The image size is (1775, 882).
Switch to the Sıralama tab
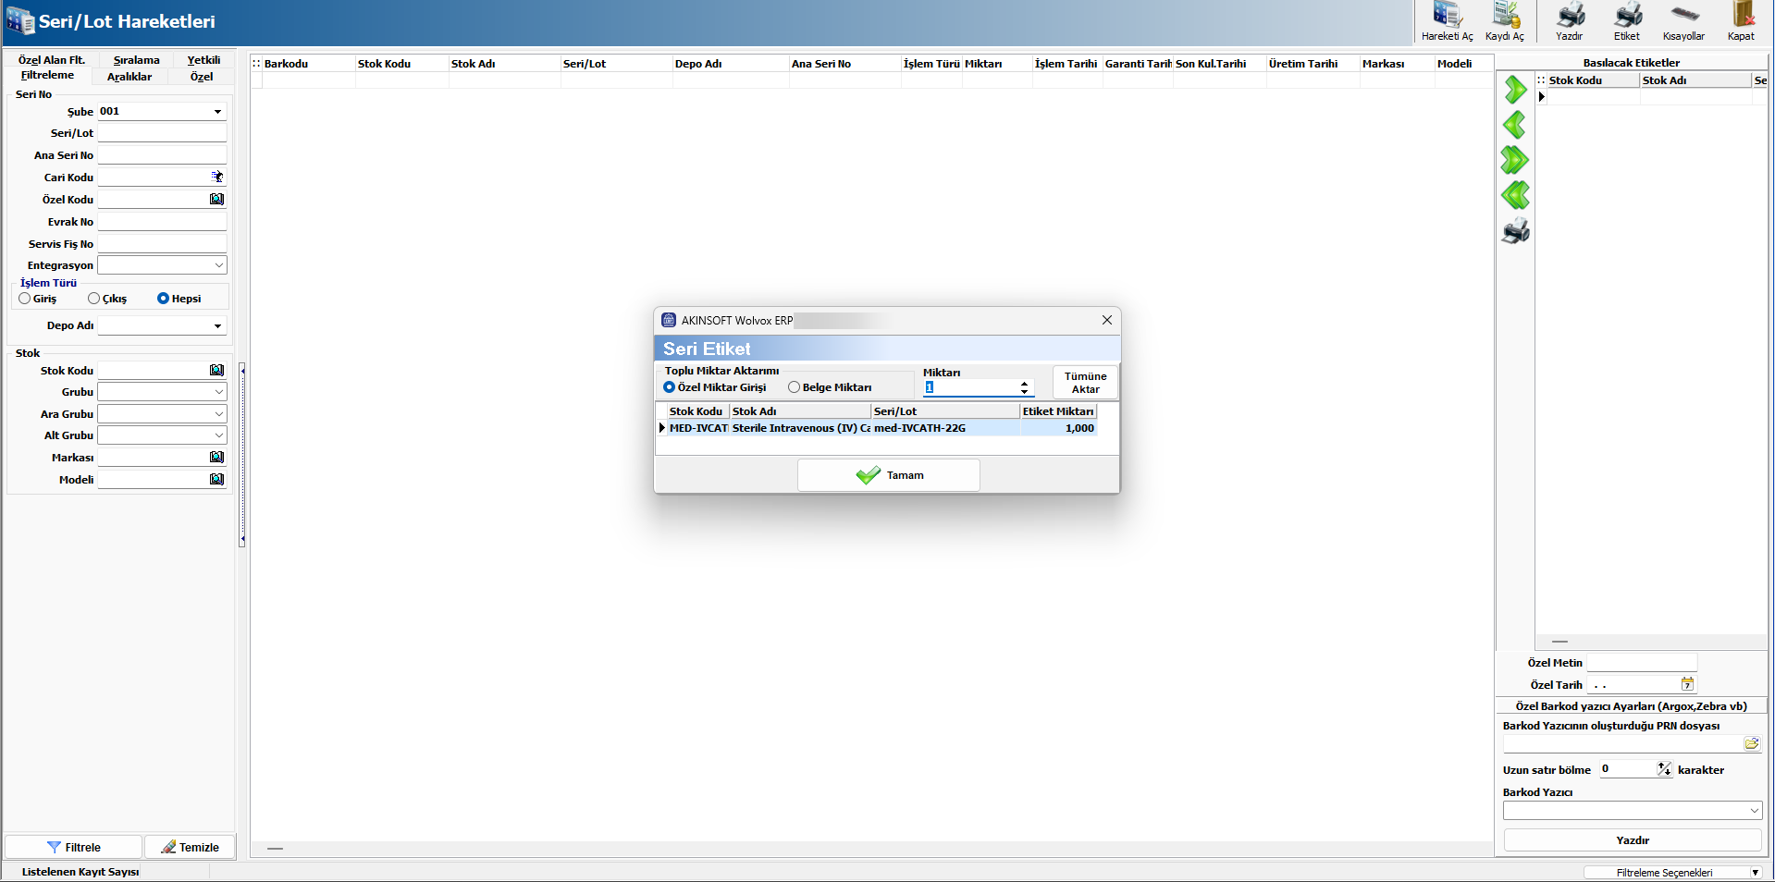(x=136, y=60)
